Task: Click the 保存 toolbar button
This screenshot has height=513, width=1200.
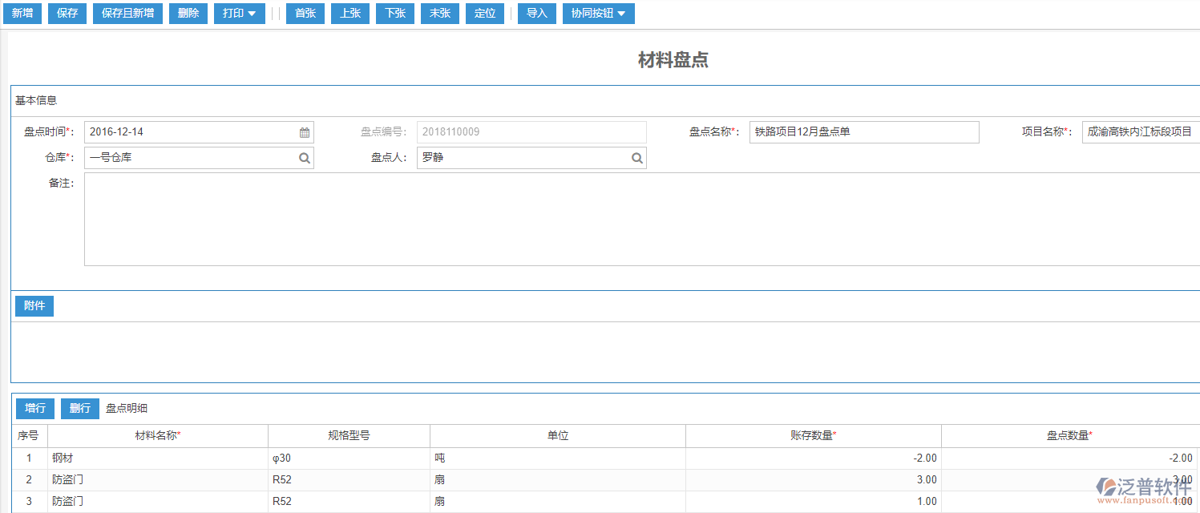Action: click(67, 13)
